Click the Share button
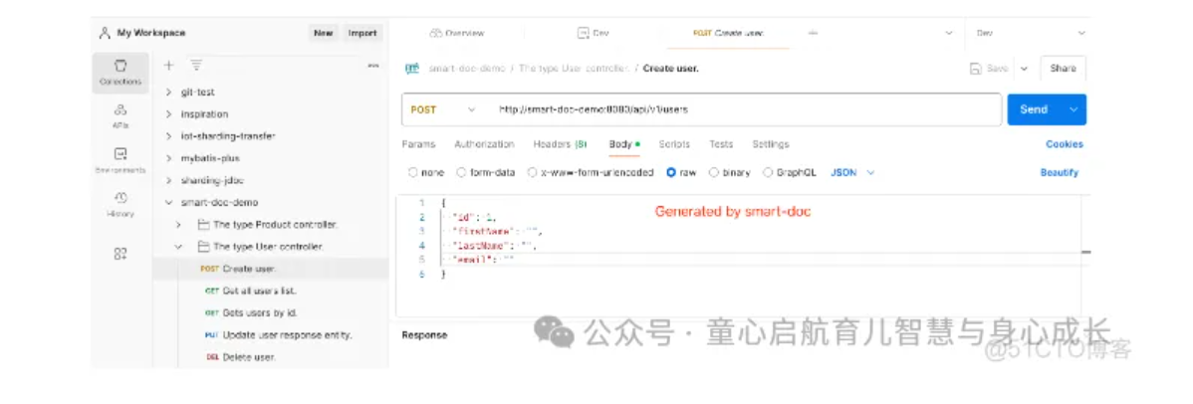Screen dimensions: 1193x404 click(x=1063, y=69)
